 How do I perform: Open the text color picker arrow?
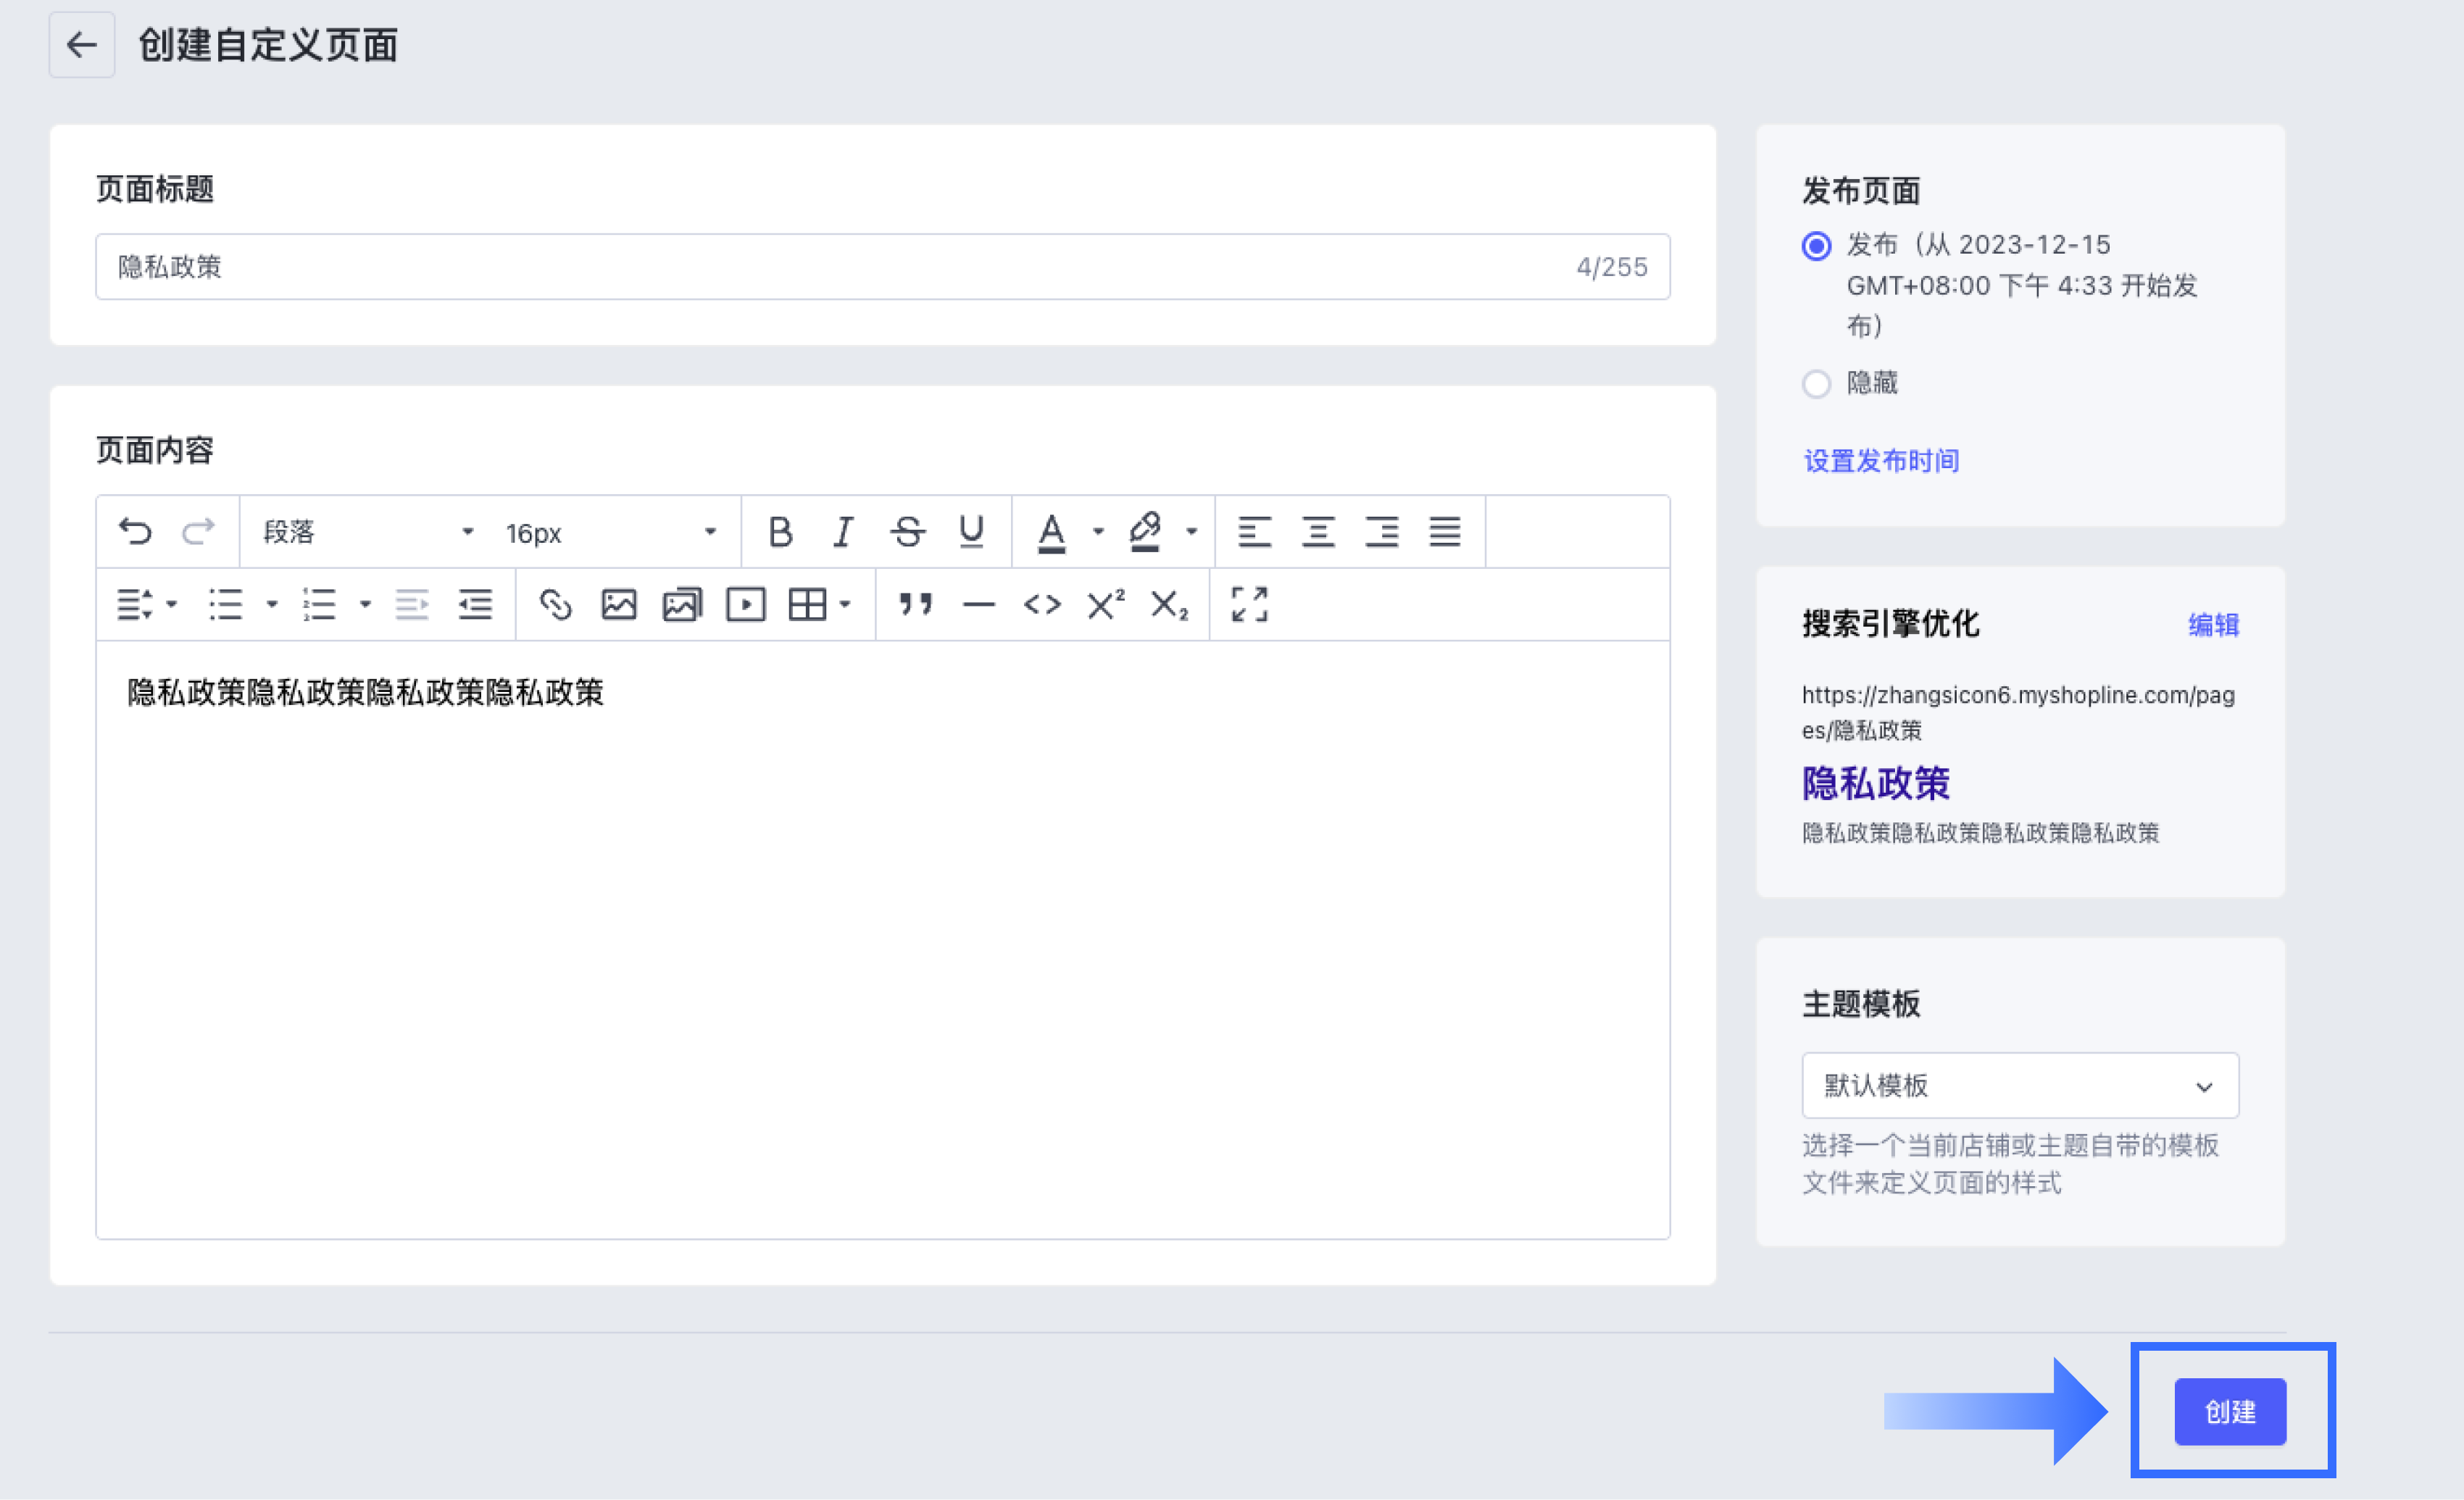coord(1098,532)
